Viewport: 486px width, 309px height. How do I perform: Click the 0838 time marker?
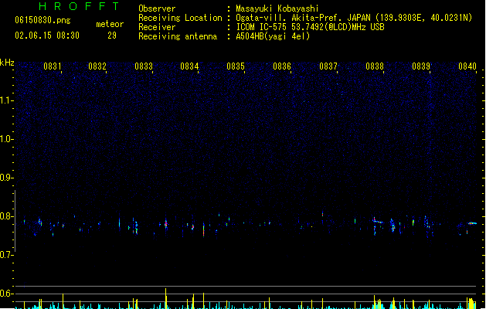pos(375,66)
